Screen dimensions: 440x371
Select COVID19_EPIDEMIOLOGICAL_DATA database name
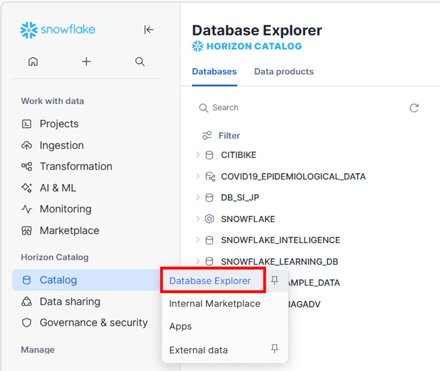[293, 177]
